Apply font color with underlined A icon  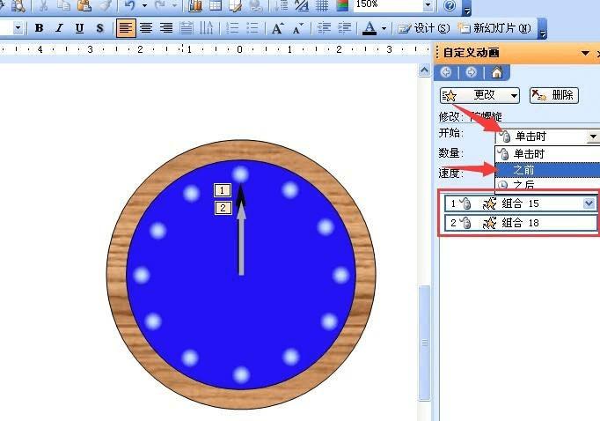coord(370,28)
